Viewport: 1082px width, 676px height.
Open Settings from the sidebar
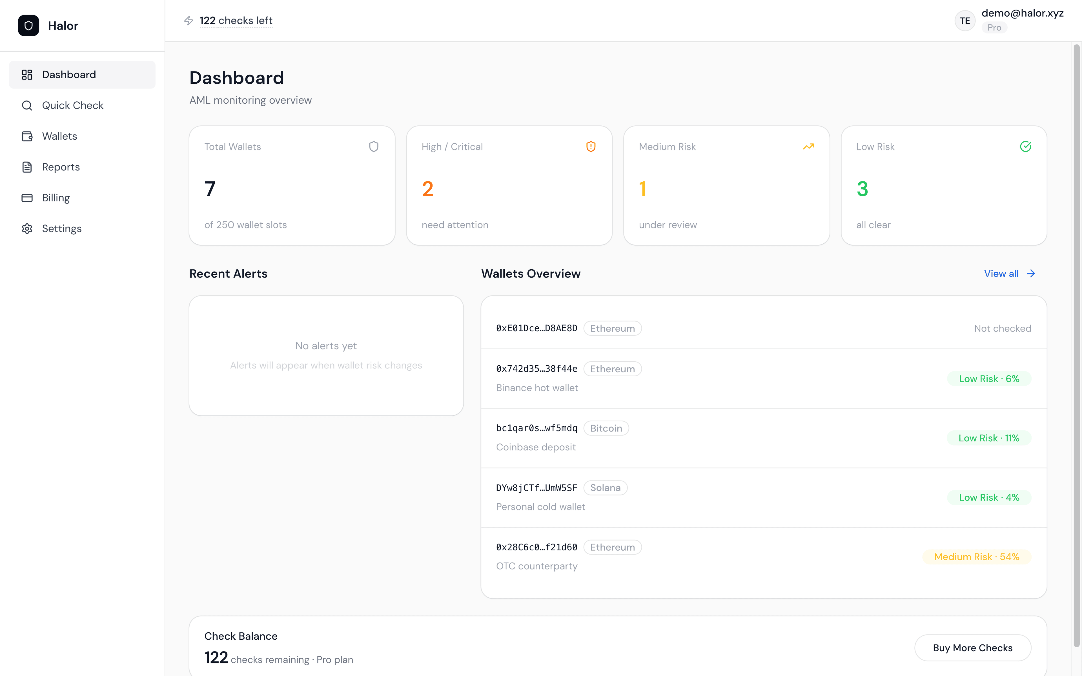82,228
